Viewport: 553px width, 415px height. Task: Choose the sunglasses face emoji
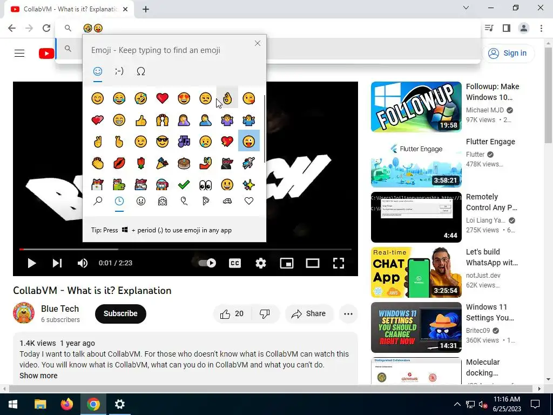tap(162, 142)
